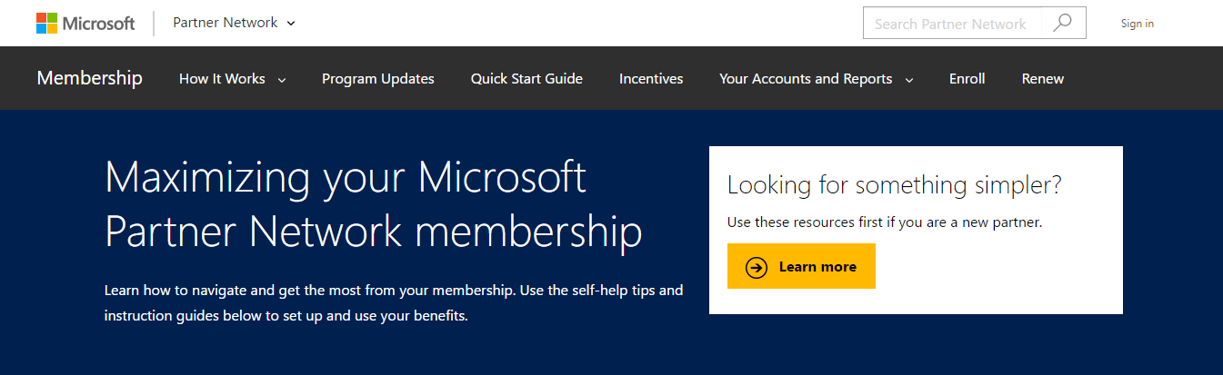Select the Program Updates menu item

[x=377, y=79]
